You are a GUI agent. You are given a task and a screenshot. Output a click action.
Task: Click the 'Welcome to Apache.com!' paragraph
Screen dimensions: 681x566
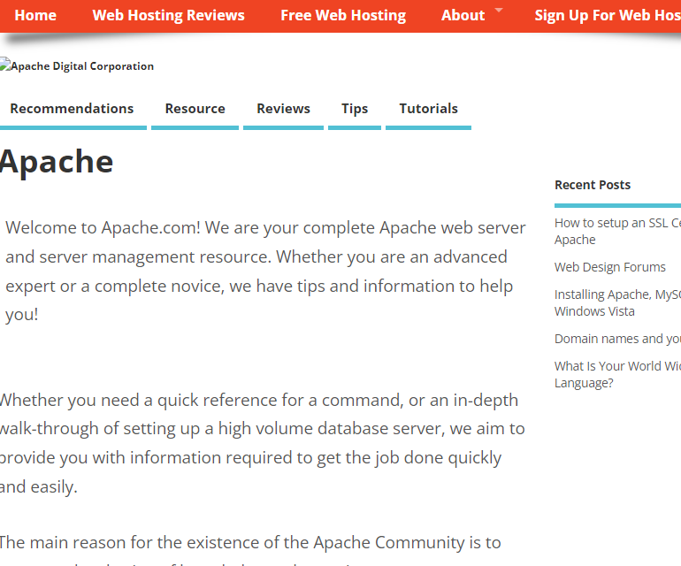tap(265, 271)
